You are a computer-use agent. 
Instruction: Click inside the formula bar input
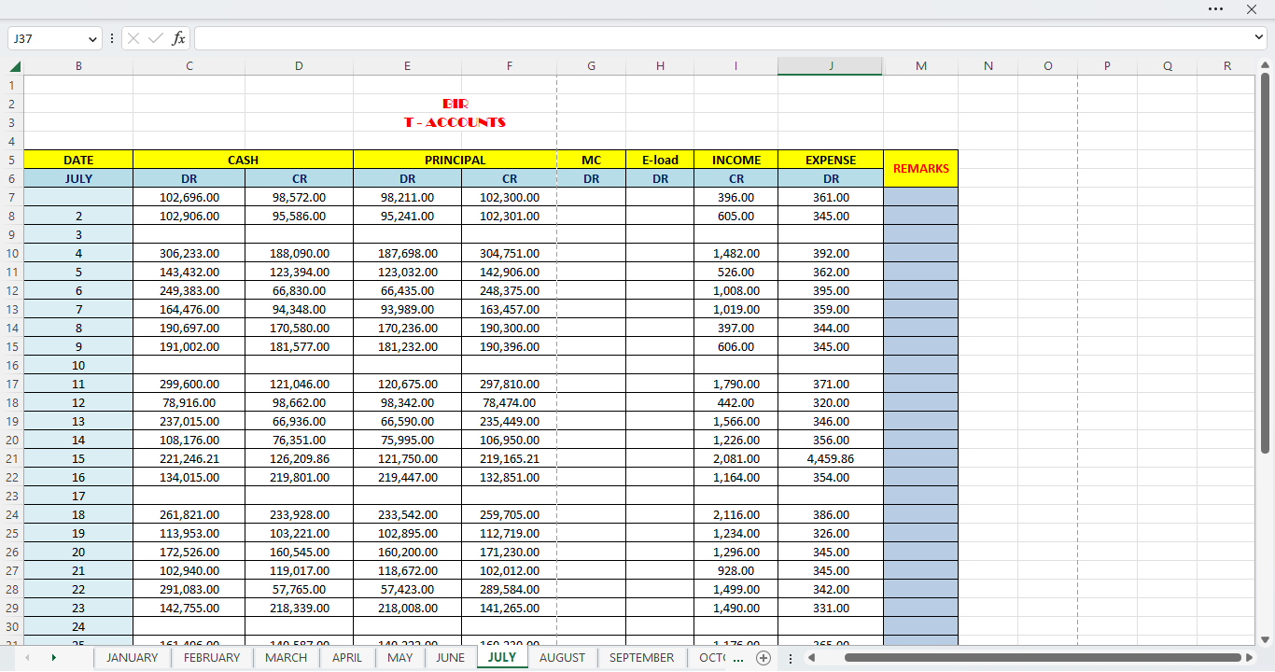[x=722, y=38]
